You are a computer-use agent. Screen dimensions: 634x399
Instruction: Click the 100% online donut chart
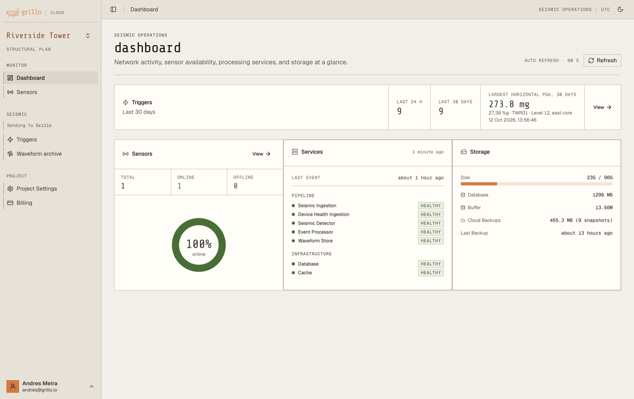[199, 245]
